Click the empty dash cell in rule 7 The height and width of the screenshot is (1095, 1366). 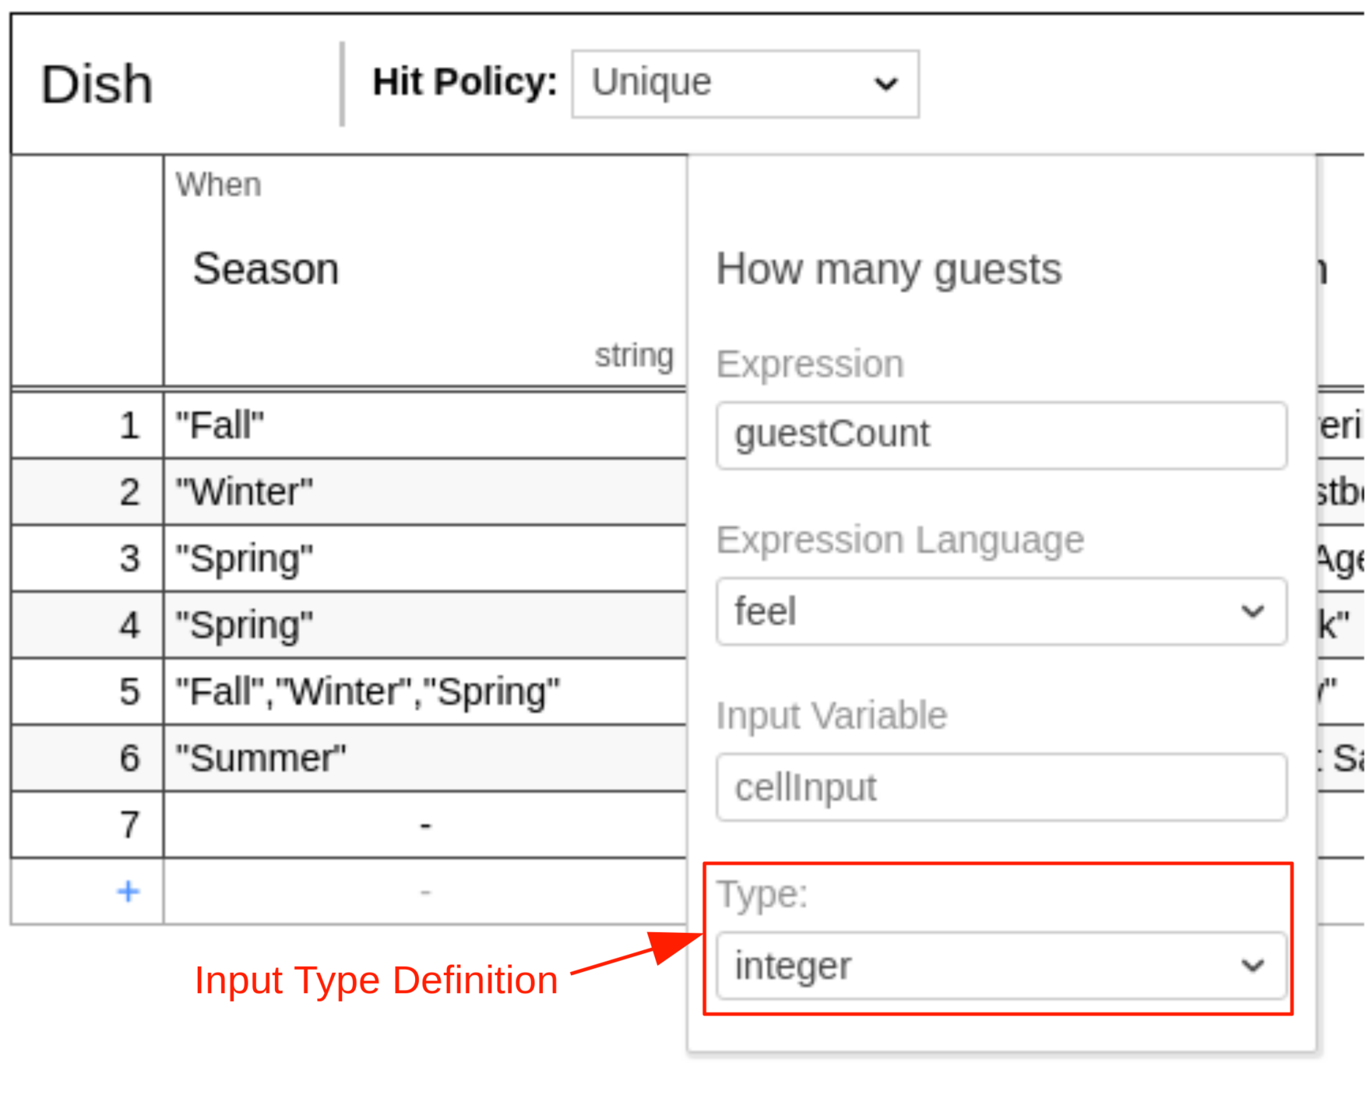(424, 824)
